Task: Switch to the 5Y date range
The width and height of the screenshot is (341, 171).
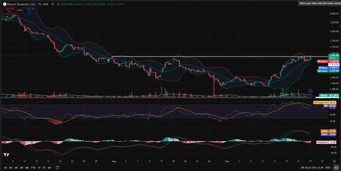Action: coord(44,167)
